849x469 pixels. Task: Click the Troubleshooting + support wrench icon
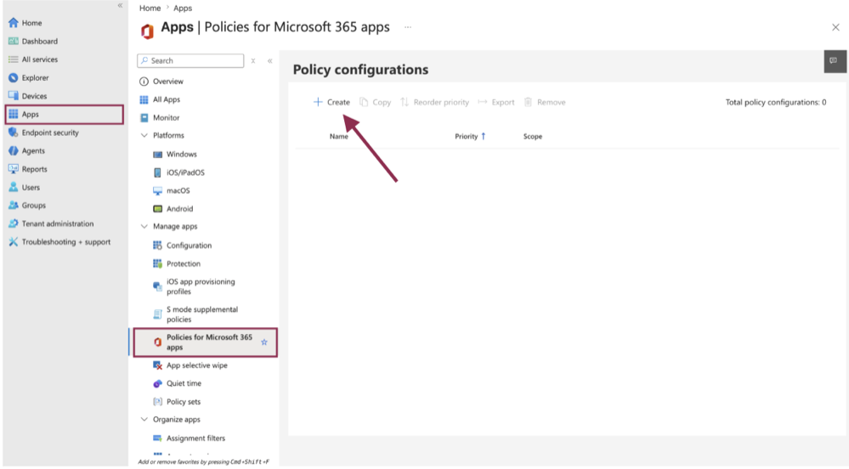pos(13,242)
